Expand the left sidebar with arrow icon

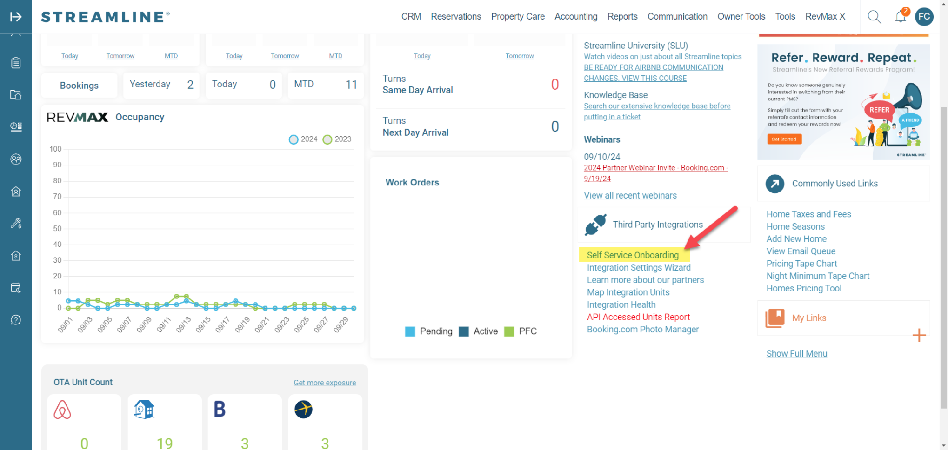[x=16, y=17]
